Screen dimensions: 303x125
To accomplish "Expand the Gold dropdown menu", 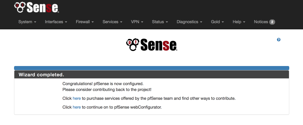I will 218,22.
